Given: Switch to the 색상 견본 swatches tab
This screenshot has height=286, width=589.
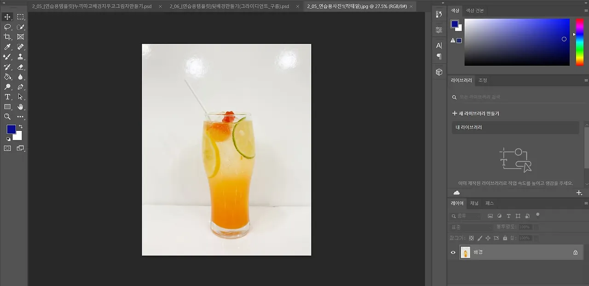Looking at the screenshot, I should pos(475,10).
